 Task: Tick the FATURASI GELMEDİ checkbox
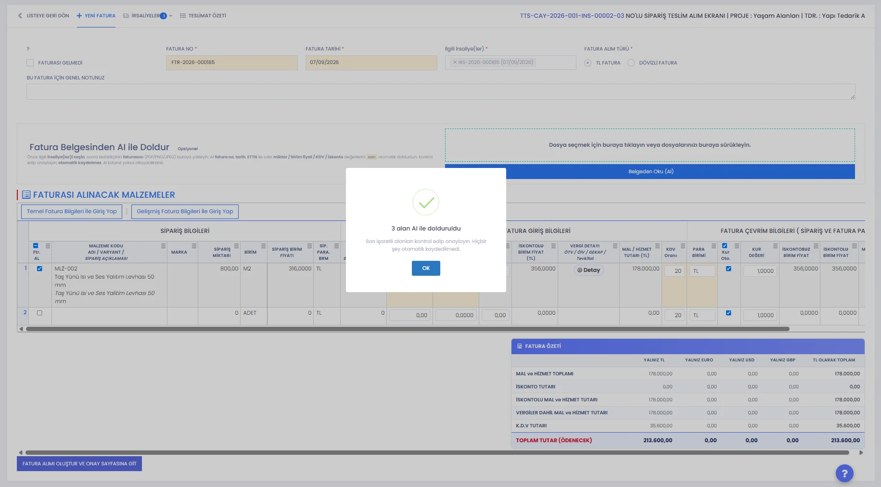tap(30, 63)
